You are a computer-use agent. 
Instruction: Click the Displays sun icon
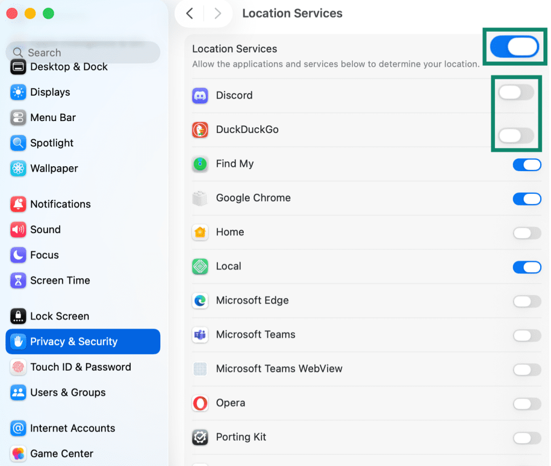[x=18, y=92]
